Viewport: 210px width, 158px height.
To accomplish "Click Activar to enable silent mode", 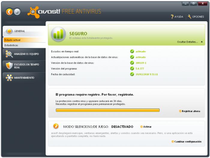I will coord(147,127).
